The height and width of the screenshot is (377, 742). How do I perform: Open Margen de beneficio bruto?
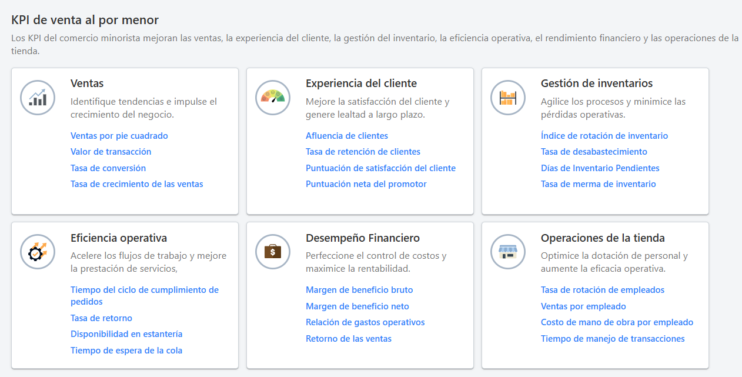(x=359, y=289)
